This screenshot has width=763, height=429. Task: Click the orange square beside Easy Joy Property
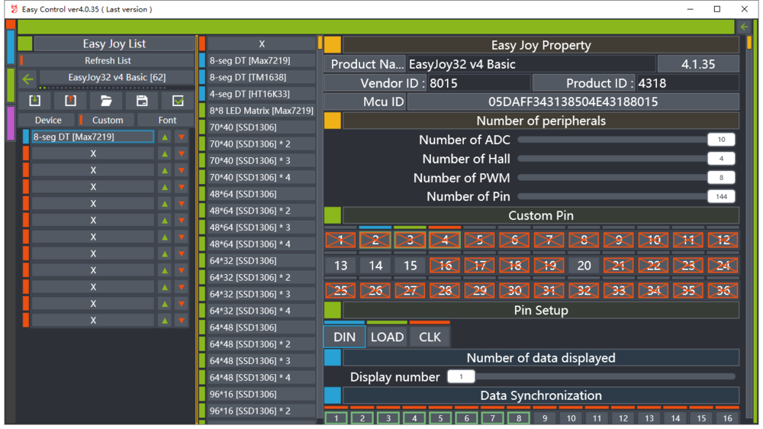coord(333,45)
